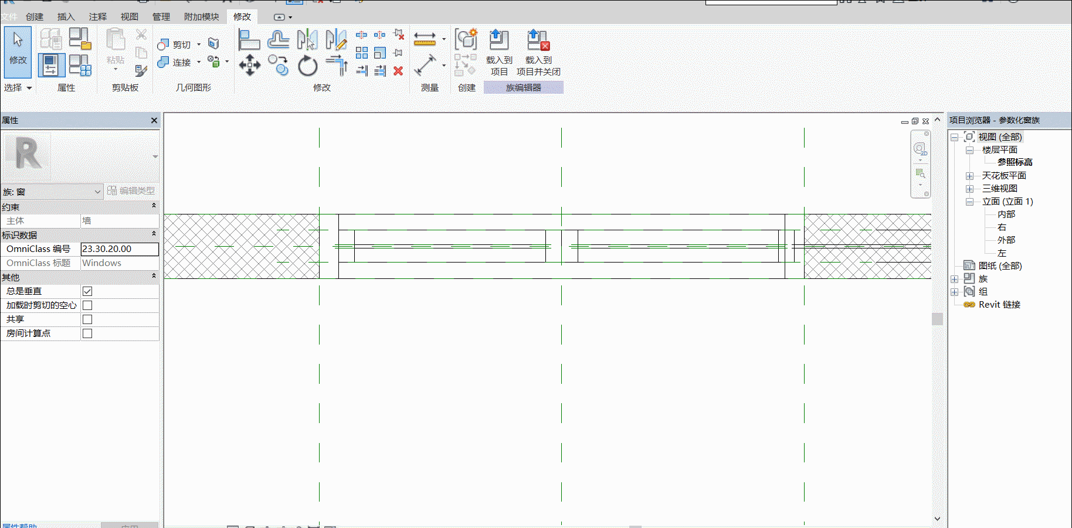Choose the Mirror - Draw Axis tool

(336, 40)
